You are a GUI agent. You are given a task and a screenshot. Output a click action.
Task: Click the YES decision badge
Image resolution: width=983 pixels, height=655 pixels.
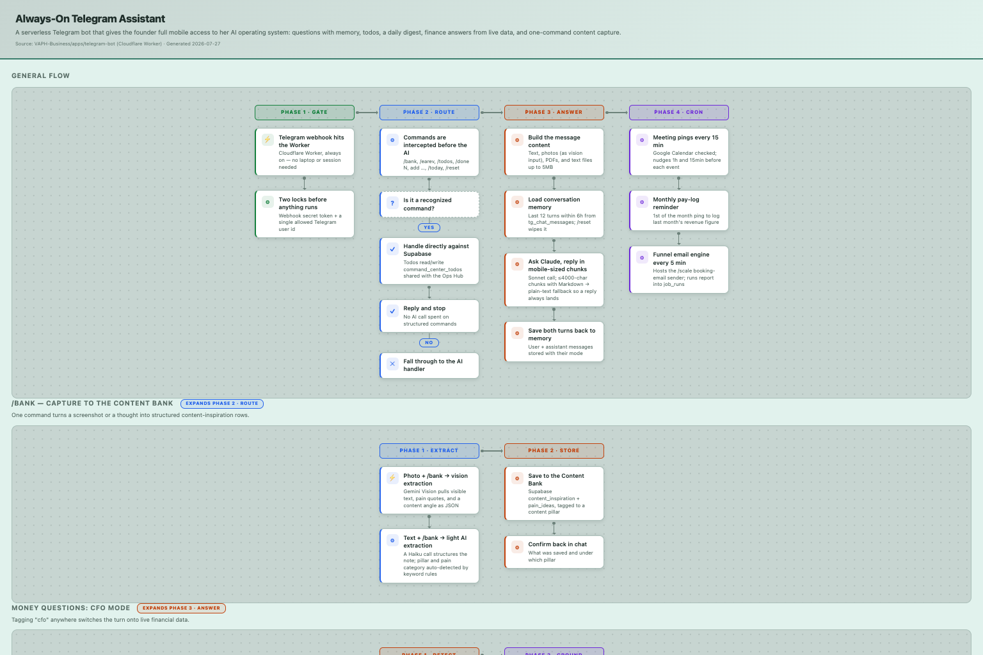429,228
